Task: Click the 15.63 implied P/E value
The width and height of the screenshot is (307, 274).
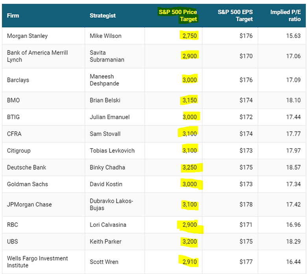Action: click(293, 36)
